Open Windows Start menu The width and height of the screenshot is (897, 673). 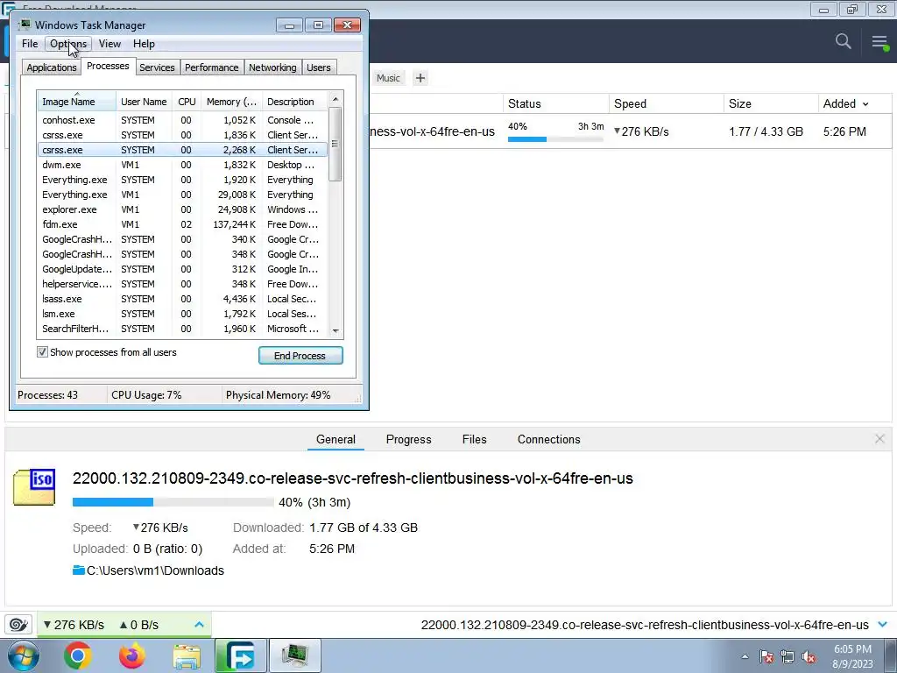click(x=24, y=655)
